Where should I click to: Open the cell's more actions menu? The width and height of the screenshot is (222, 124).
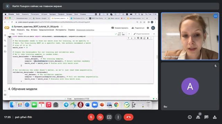click(x=151, y=38)
